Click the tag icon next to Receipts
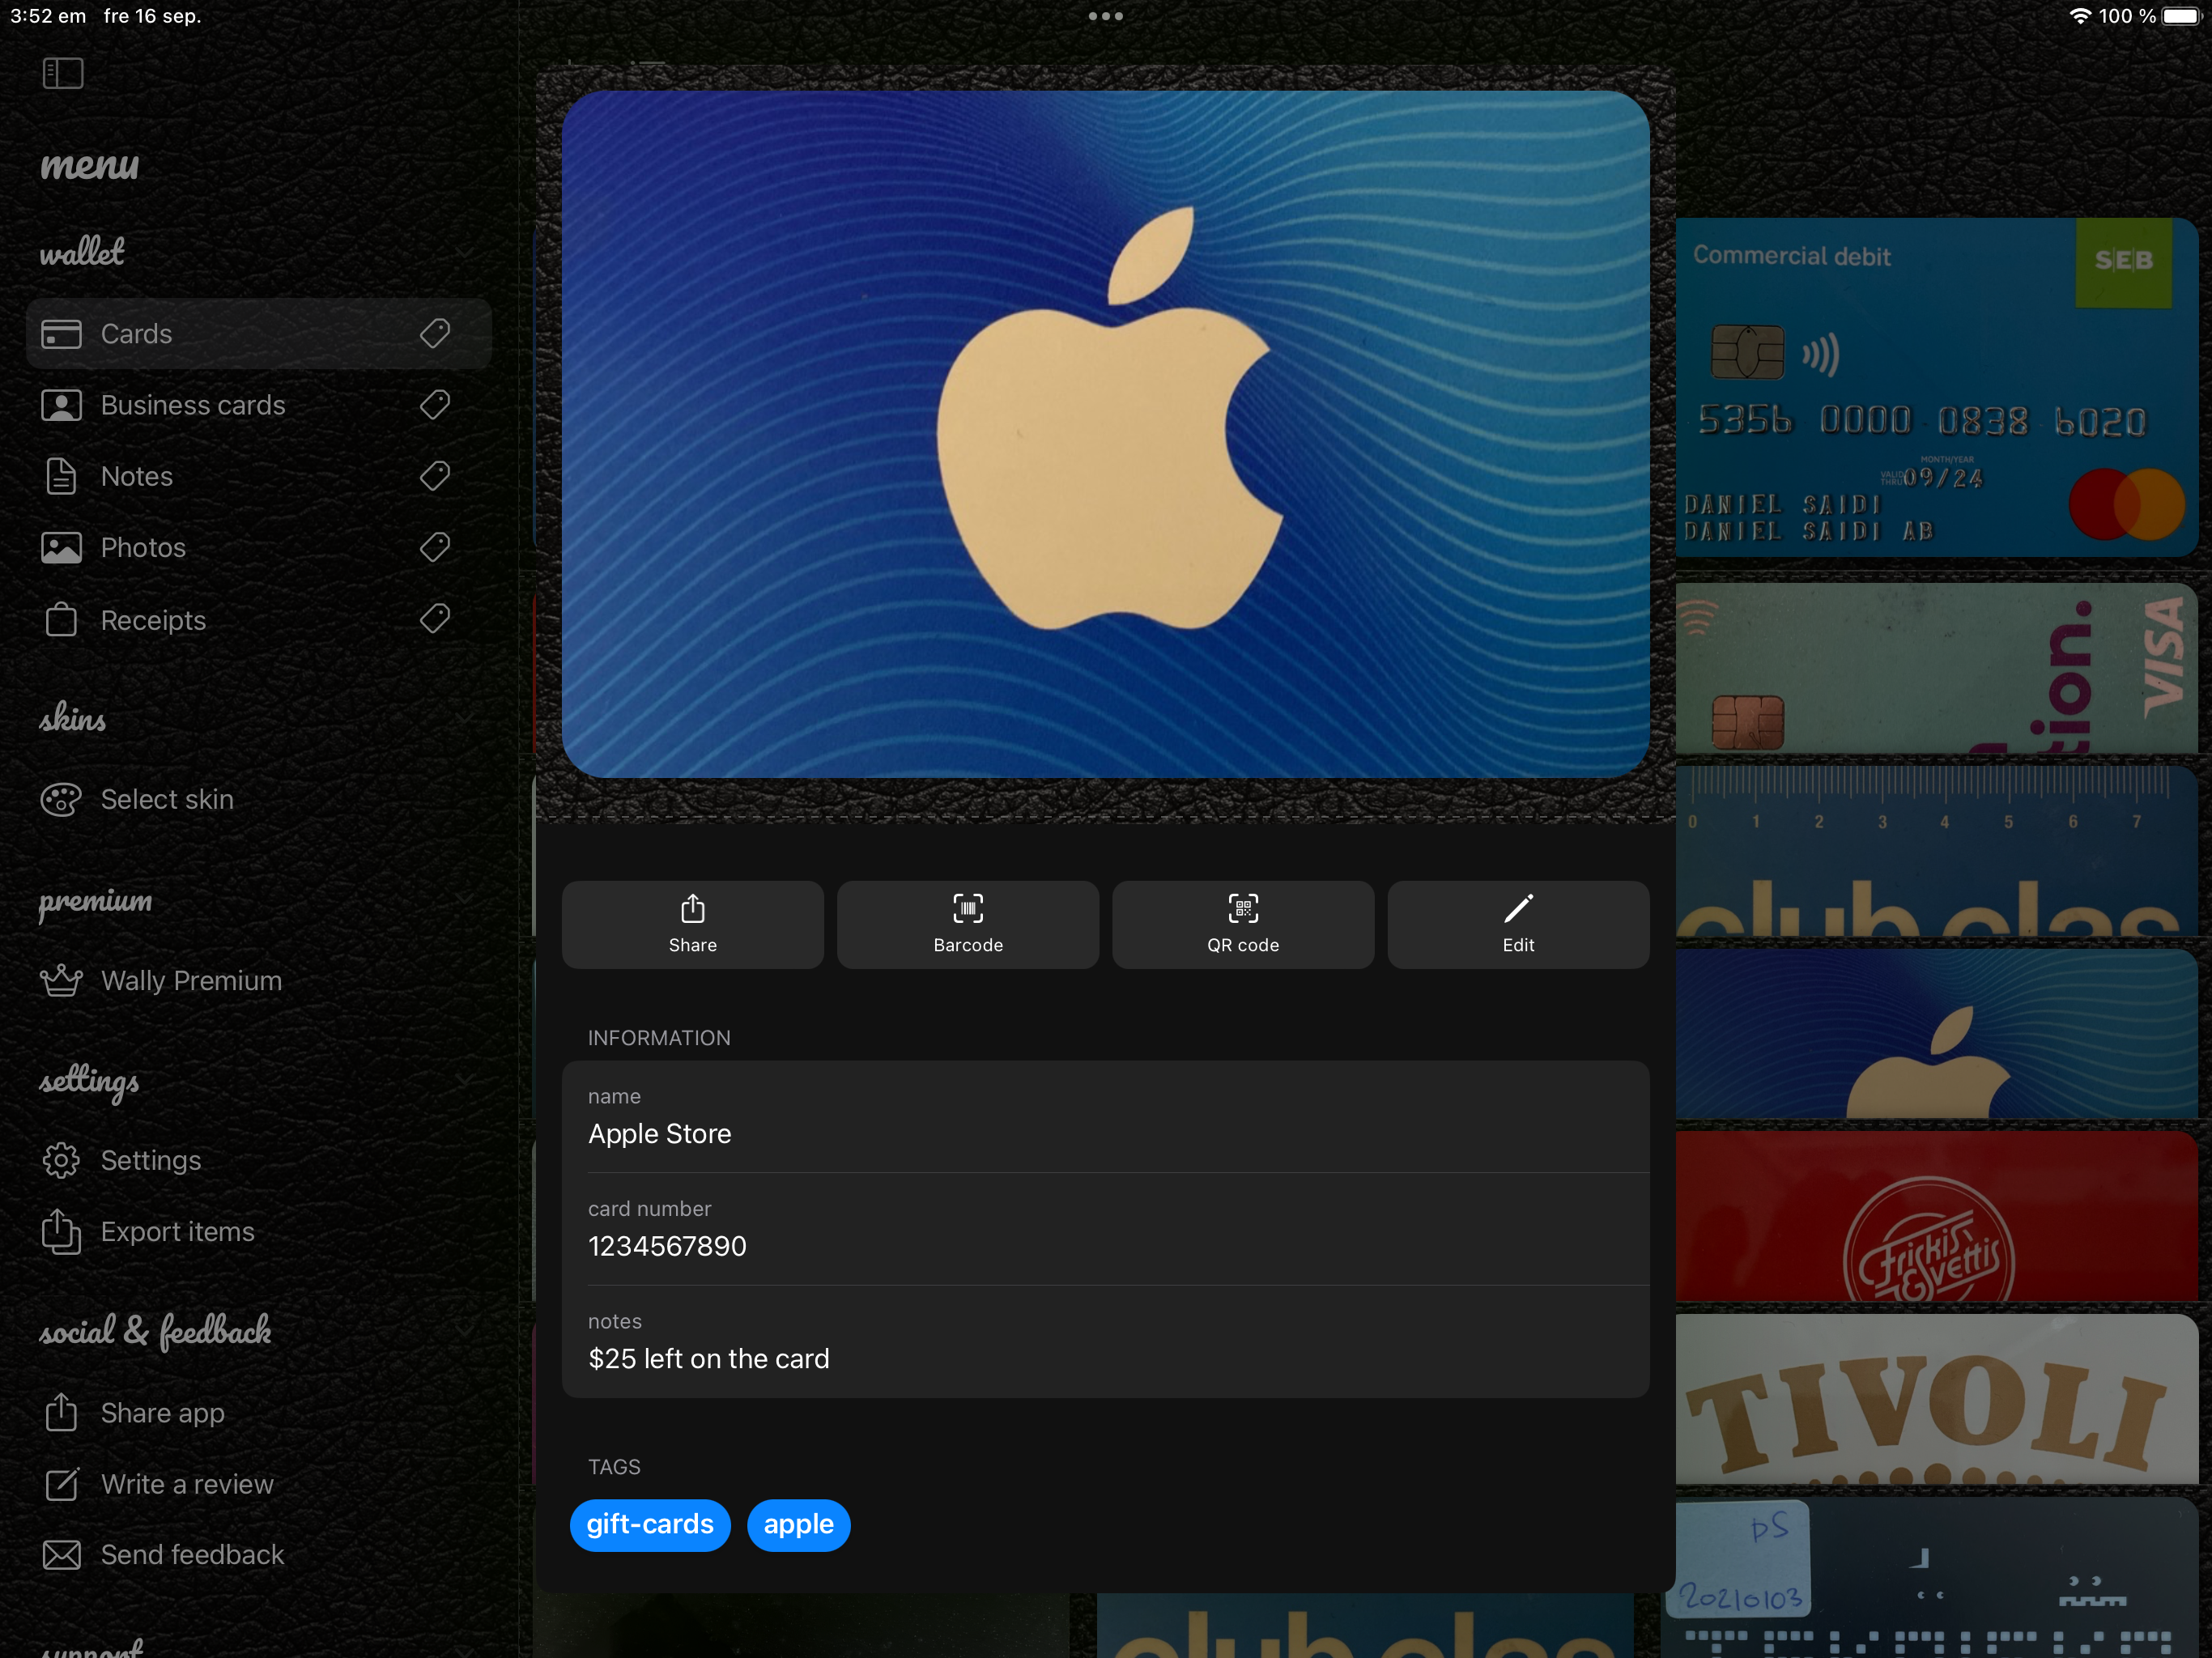 pyautogui.click(x=435, y=619)
